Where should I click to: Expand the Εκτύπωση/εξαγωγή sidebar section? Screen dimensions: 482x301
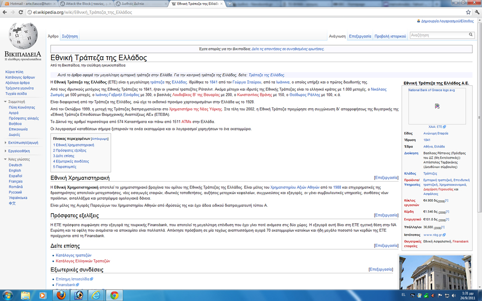5,143
